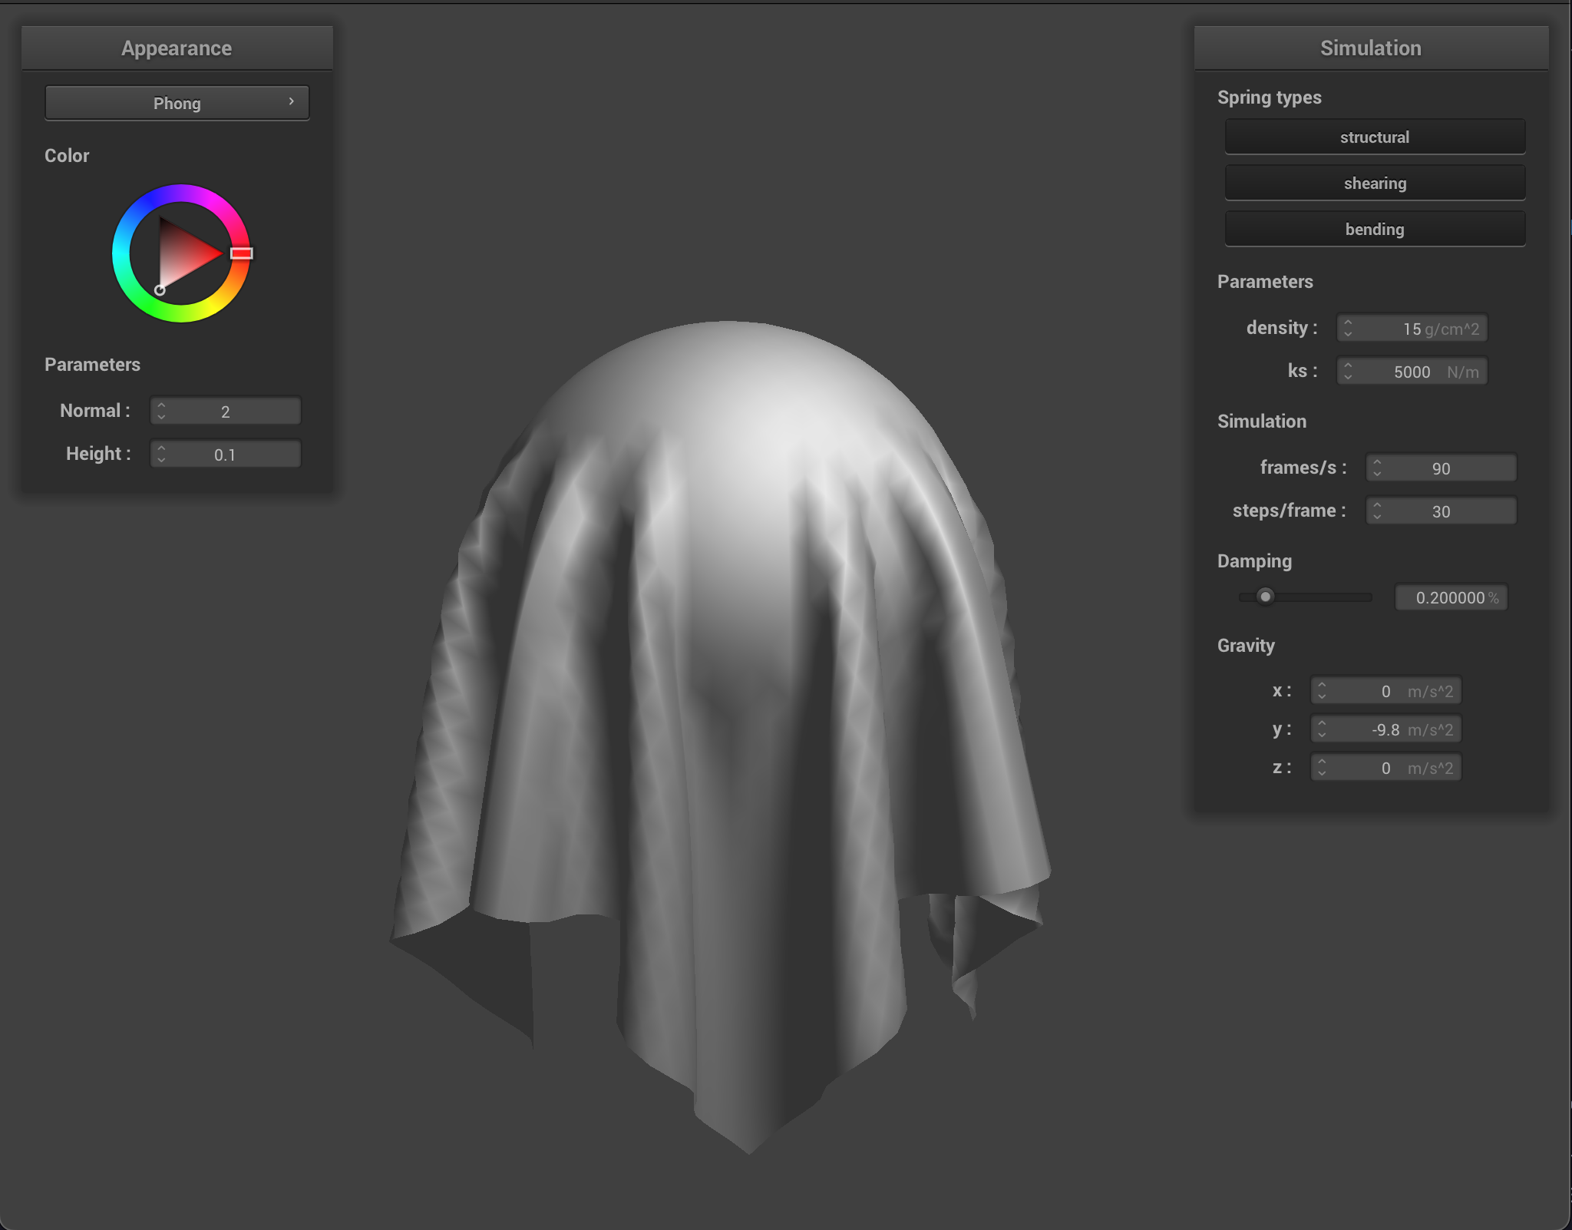1572x1230 pixels.
Task: Click the saturation handle in color triangle
Action: 160,290
